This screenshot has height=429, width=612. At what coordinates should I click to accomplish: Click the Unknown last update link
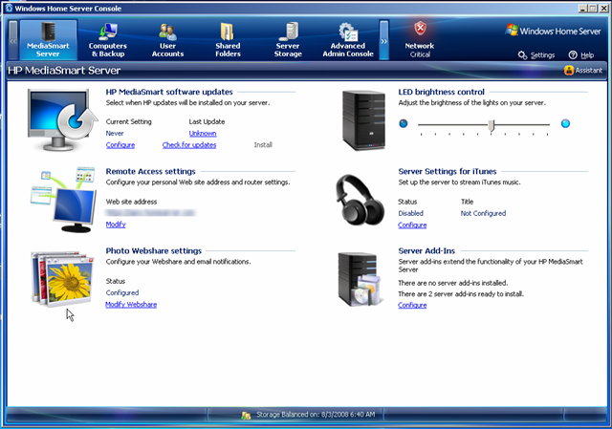point(202,134)
